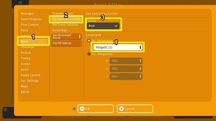Select the Timing category
Screen dimensions: 216x121
(26, 58)
